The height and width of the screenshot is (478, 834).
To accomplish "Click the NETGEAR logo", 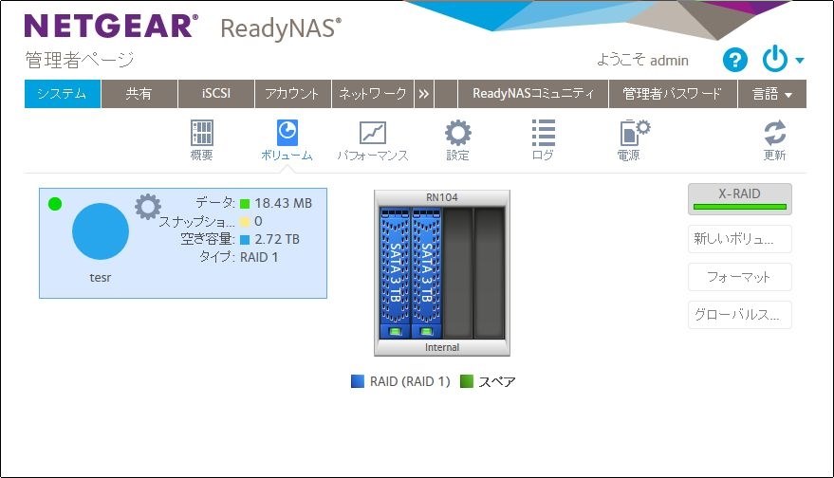I will (111, 26).
